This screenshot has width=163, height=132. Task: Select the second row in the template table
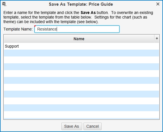pos(81,53)
